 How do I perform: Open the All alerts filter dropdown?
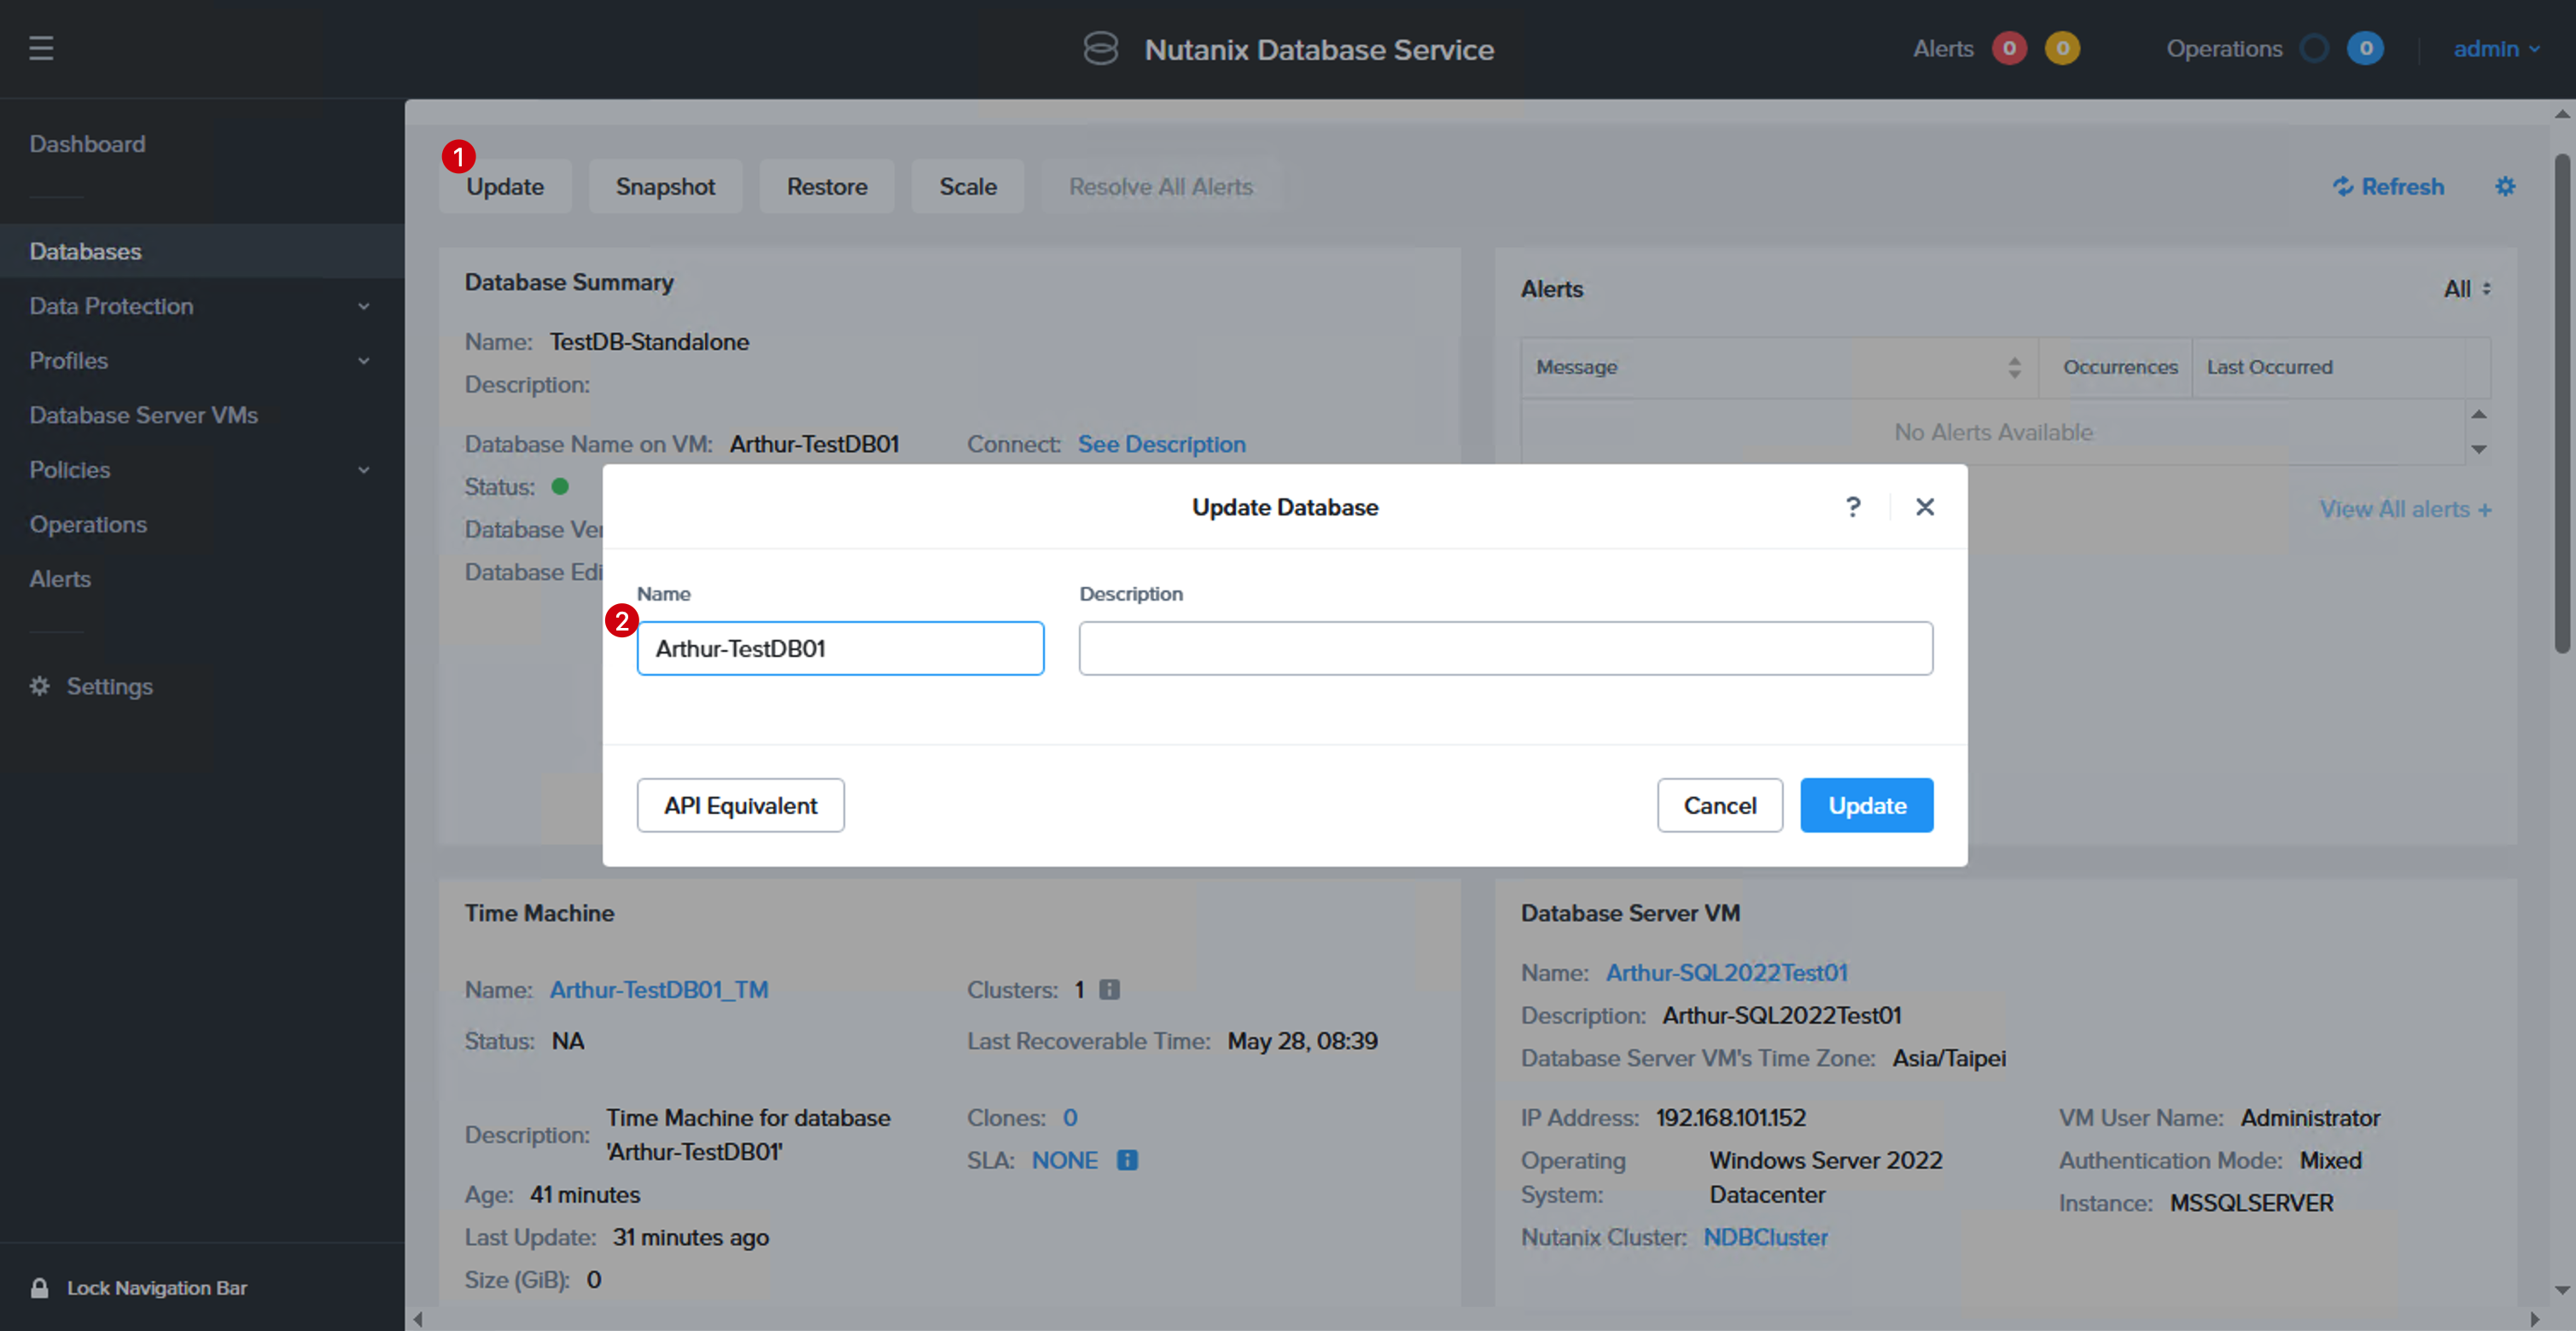[2467, 288]
